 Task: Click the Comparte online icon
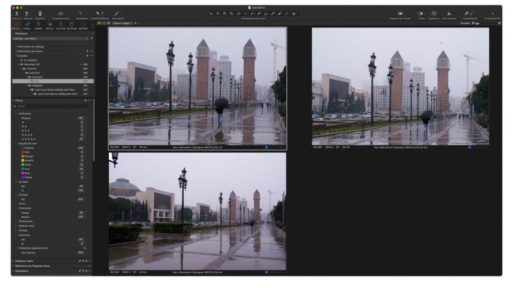tap(61, 14)
